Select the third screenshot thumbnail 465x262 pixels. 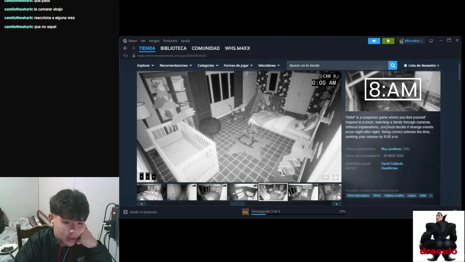[212, 192]
